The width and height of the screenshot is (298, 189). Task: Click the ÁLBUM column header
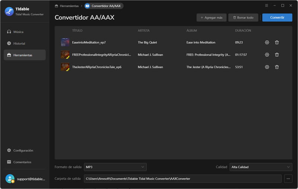coord(191,31)
